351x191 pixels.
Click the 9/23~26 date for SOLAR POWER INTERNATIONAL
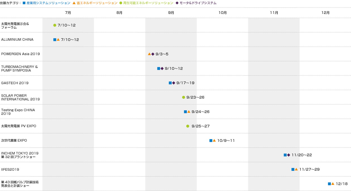coord(195,97)
